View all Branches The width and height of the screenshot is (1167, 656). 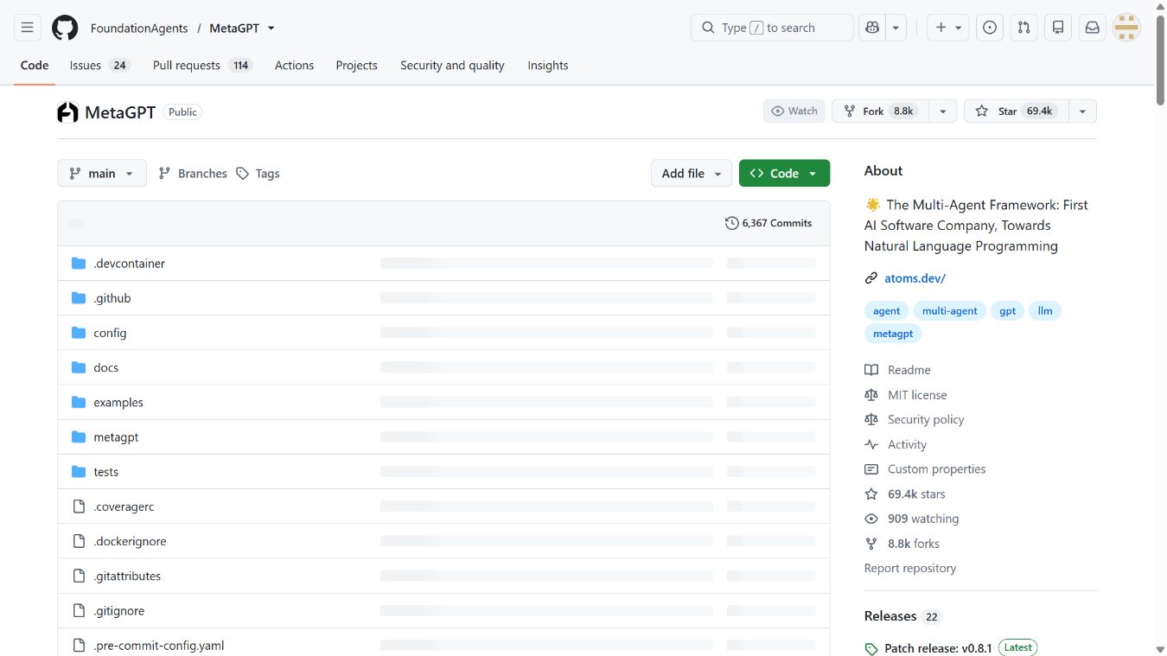tap(193, 174)
